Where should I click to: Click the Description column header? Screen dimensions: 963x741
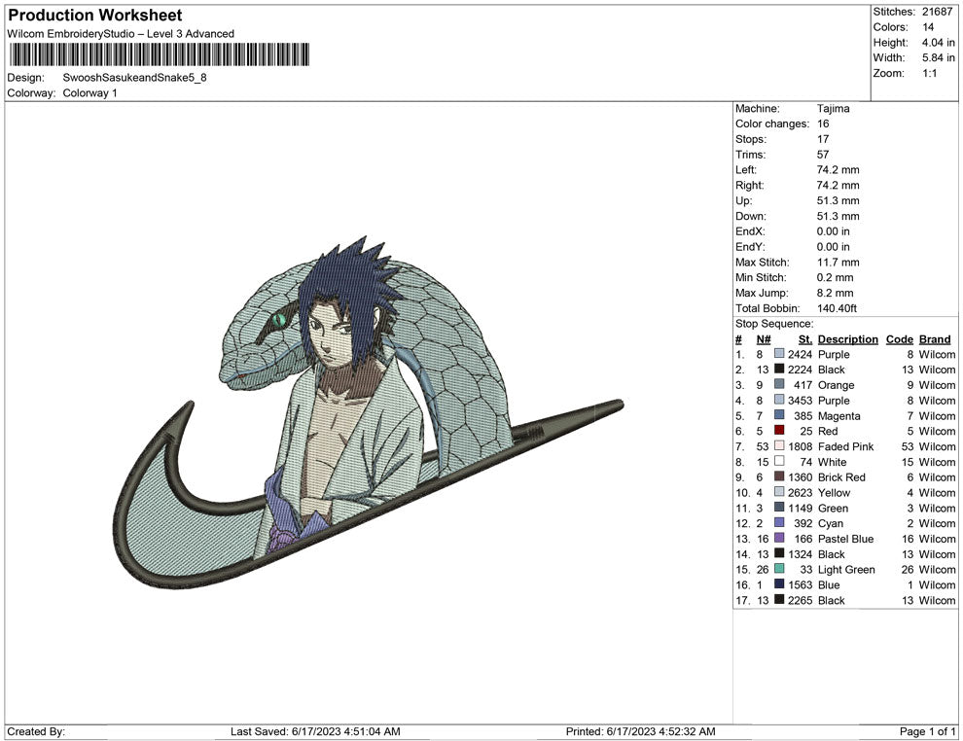[x=847, y=339]
